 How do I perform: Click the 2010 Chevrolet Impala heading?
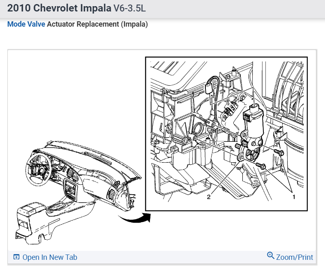76,8
